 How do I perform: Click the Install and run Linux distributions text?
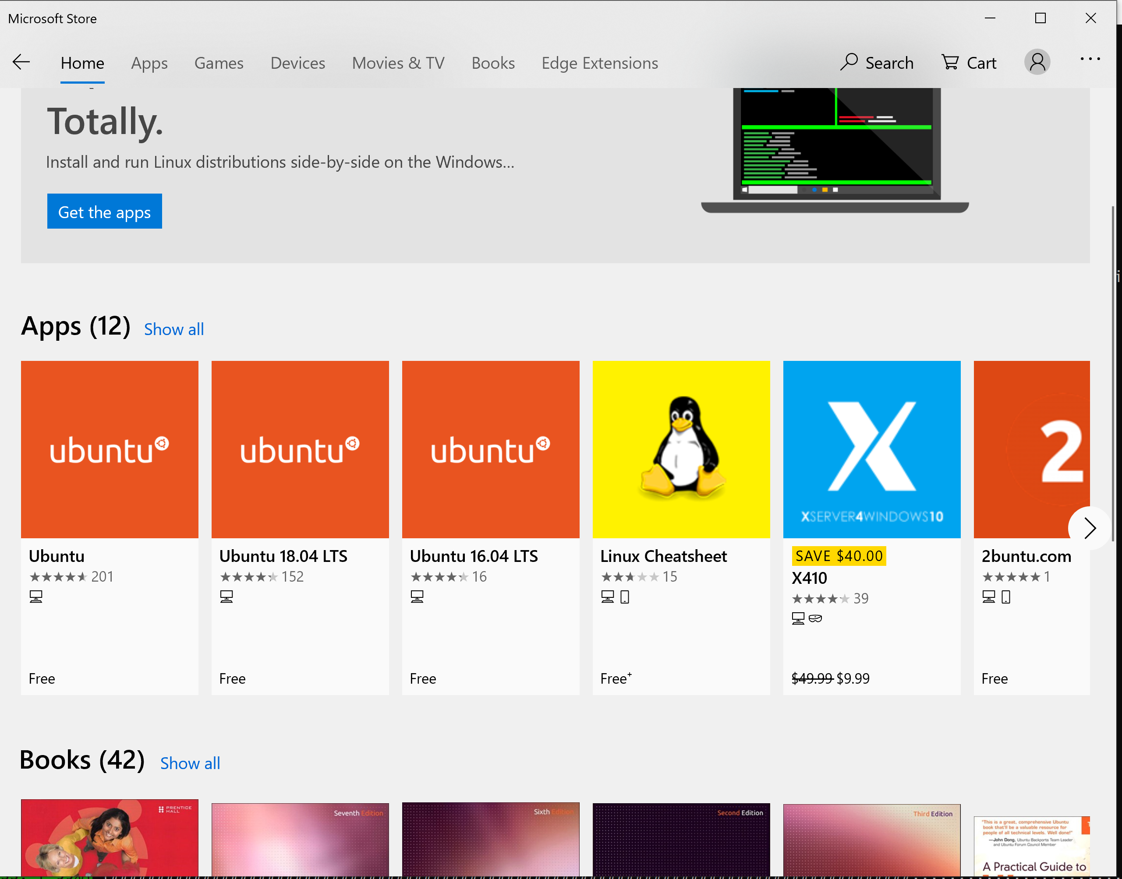[x=280, y=162]
